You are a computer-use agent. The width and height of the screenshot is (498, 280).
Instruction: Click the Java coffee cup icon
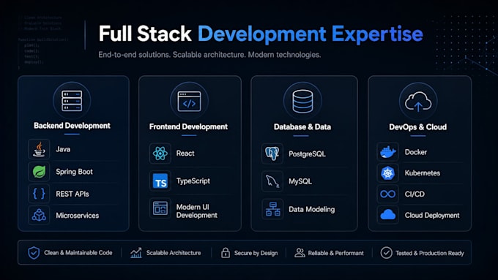pyautogui.click(x=39, y=149)
